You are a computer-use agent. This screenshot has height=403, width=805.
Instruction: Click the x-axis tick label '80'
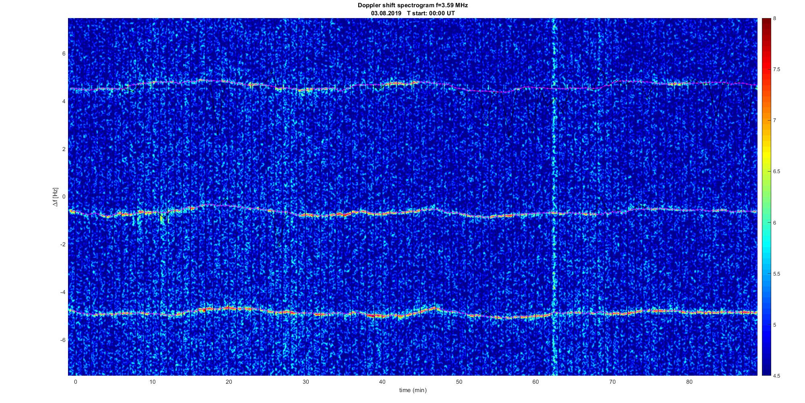point(689,382)
